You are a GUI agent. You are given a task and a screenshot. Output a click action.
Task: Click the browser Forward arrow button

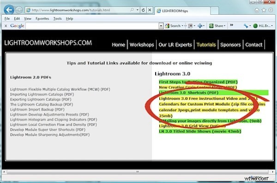pos(19,10)
